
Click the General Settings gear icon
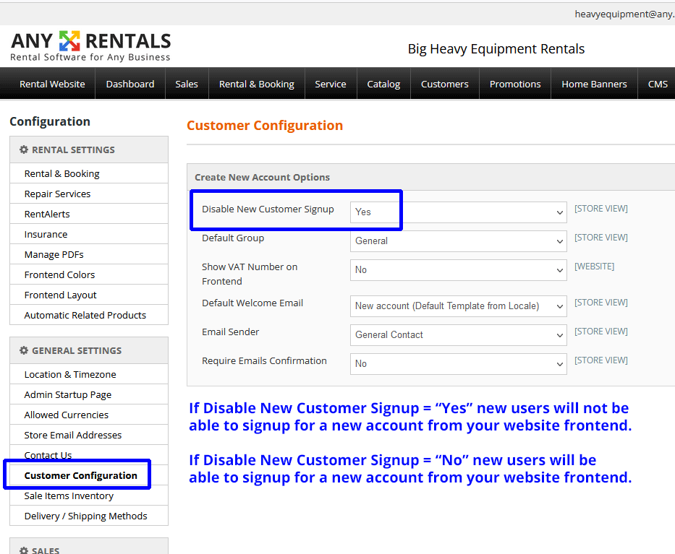(24, 350)
